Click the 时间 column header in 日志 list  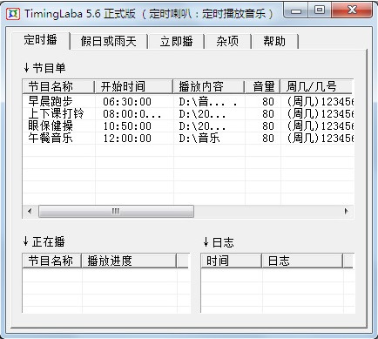pos(232,261)
